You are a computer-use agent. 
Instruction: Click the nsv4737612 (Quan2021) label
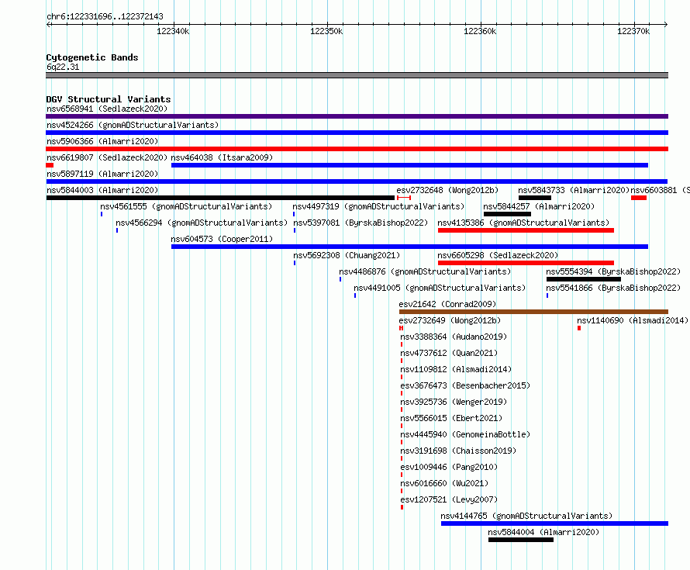[449, 353]
